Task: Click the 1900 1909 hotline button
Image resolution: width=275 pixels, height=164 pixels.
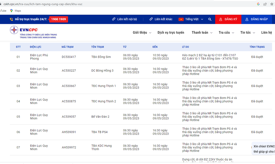Action: coord(58,19)
